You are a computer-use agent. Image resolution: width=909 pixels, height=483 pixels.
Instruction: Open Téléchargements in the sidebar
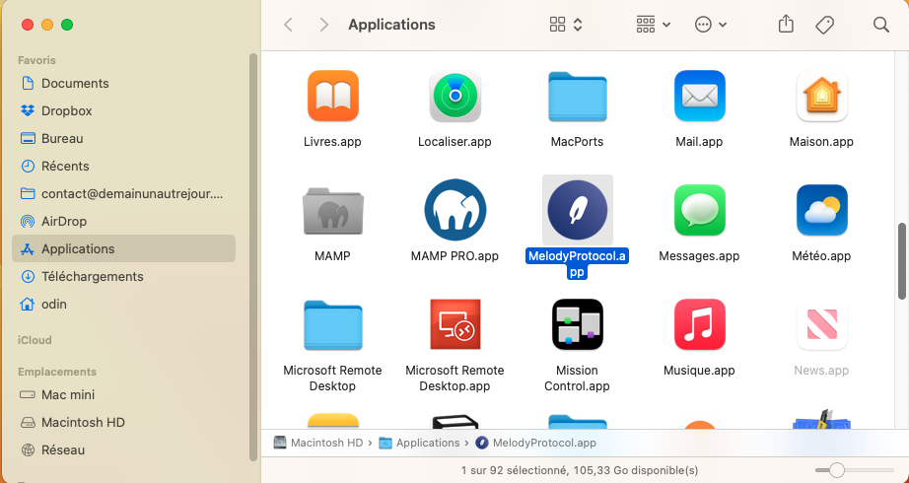coord(92,277)
